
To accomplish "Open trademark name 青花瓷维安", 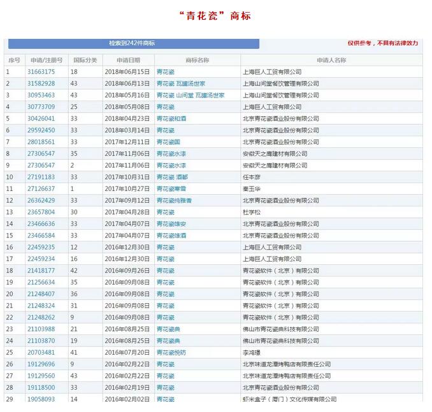I will pyautogui.click(x=171, y=224).
